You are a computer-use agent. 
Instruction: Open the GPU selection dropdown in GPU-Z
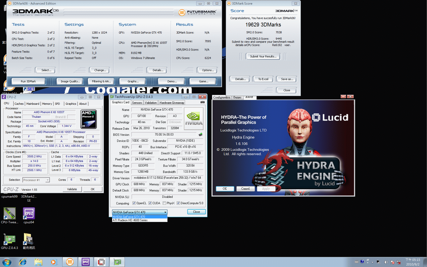(140, 212)
